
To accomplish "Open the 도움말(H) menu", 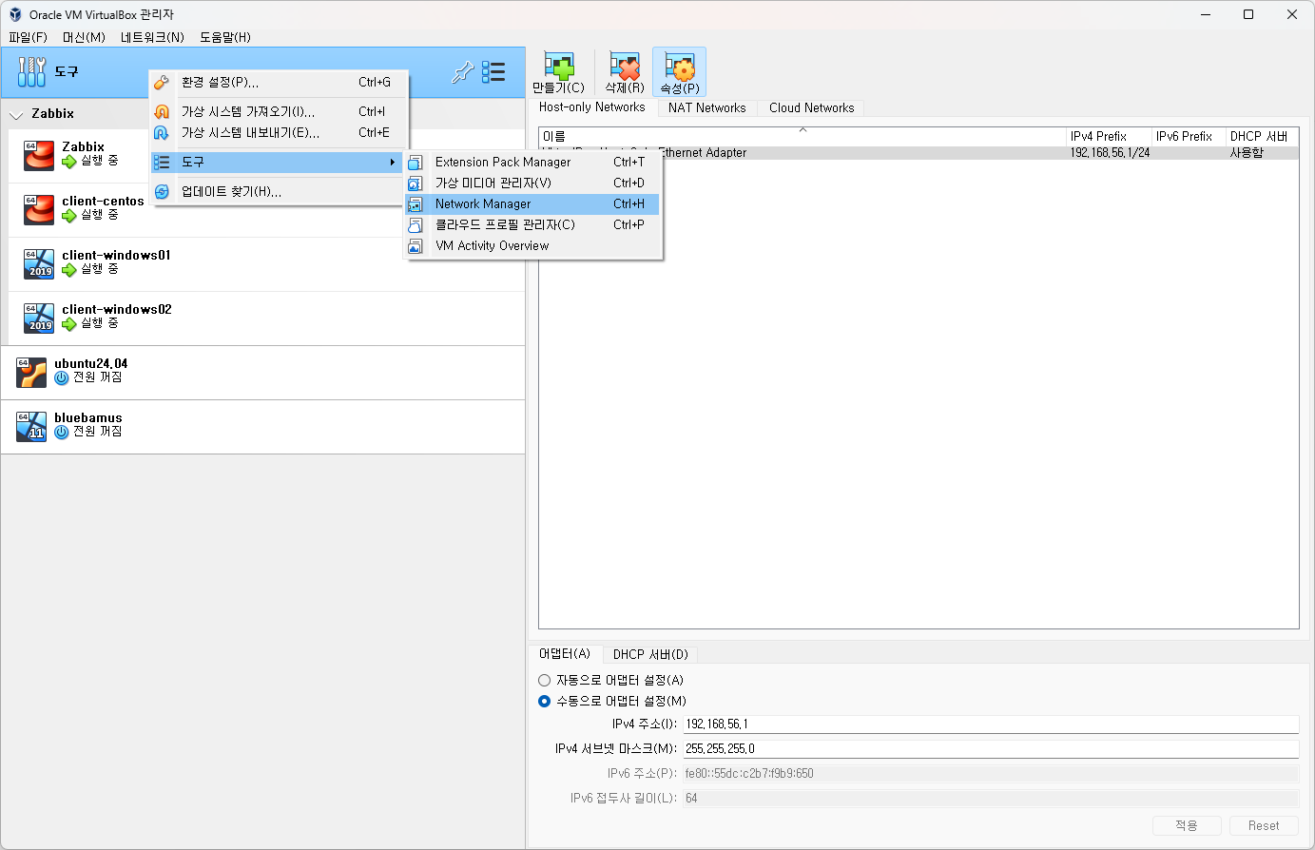I will pyautogui.click(x=225, y=37).
